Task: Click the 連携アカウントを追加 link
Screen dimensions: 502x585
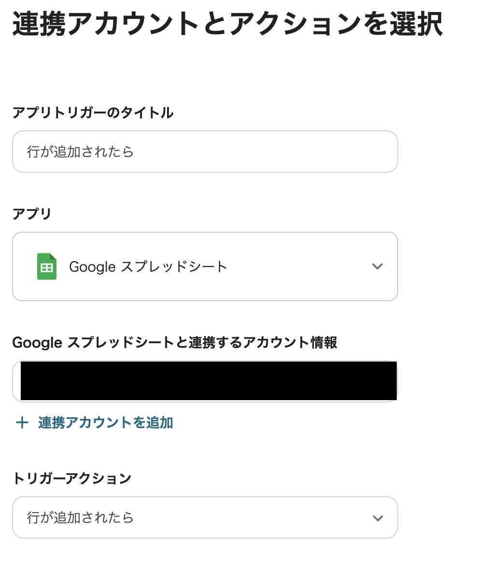Action: pos(105,423)
